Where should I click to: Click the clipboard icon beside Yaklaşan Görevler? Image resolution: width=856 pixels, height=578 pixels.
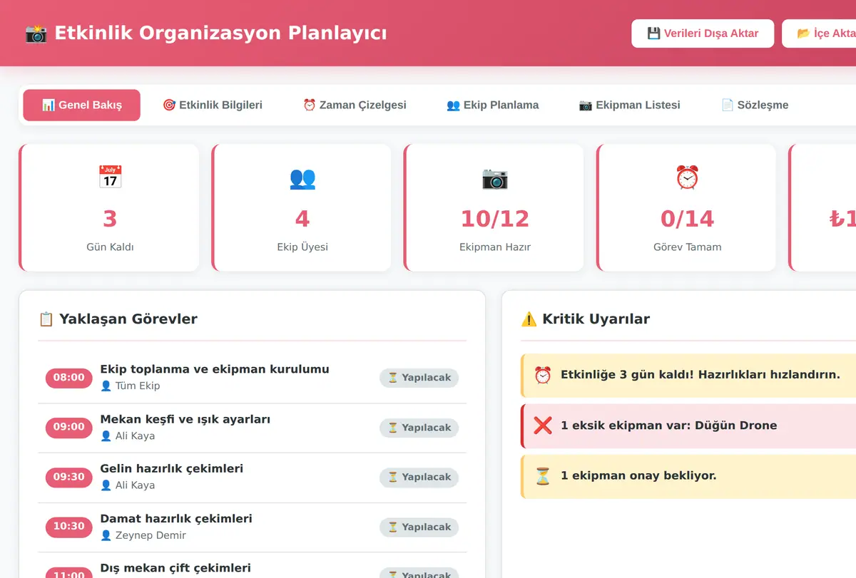point(46,319)
